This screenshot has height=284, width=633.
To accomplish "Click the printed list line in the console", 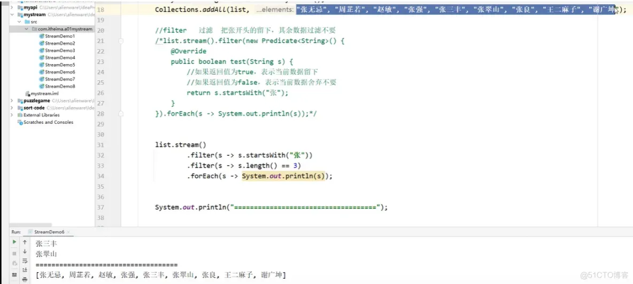I will click(x=161, y=275).
